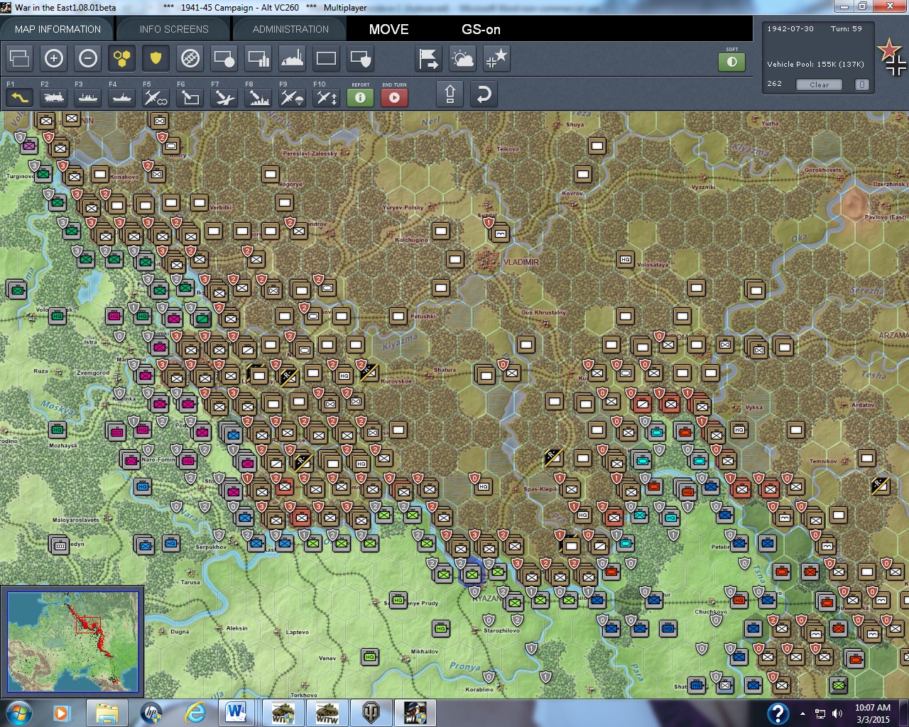Toggle the SOFT factors switch

pyautogui.click(x=732, y=62)
